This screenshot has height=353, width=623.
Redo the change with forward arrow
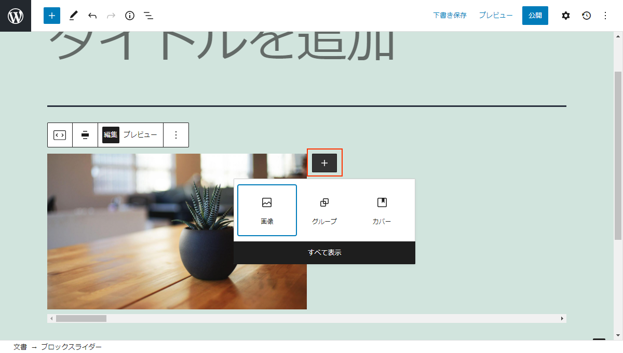[111, 16]
